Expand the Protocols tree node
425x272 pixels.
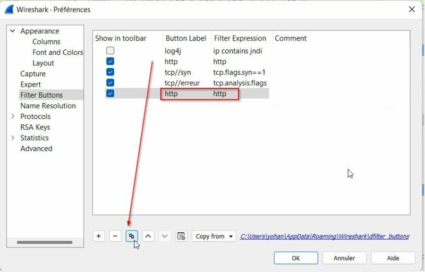[x=12, y=116]
